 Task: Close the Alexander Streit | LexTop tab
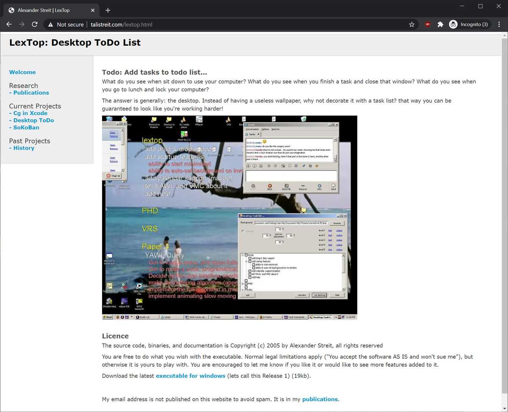tap(93, 10)
